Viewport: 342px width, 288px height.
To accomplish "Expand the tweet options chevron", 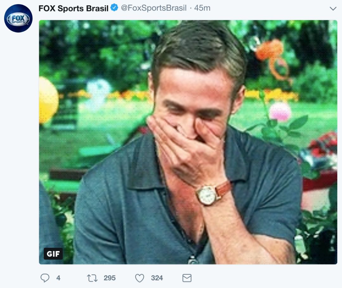I will point(333,9).
